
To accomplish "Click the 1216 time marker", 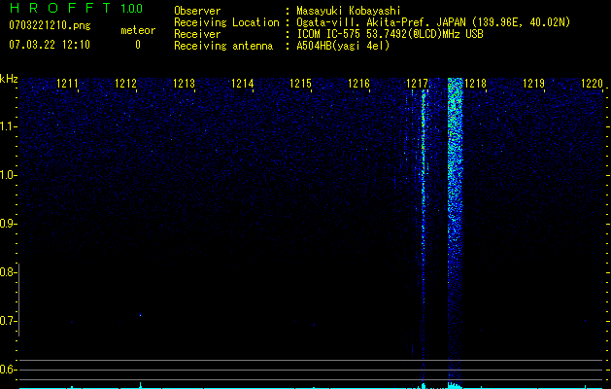I will pyautogui.click(x=358, y=84).
